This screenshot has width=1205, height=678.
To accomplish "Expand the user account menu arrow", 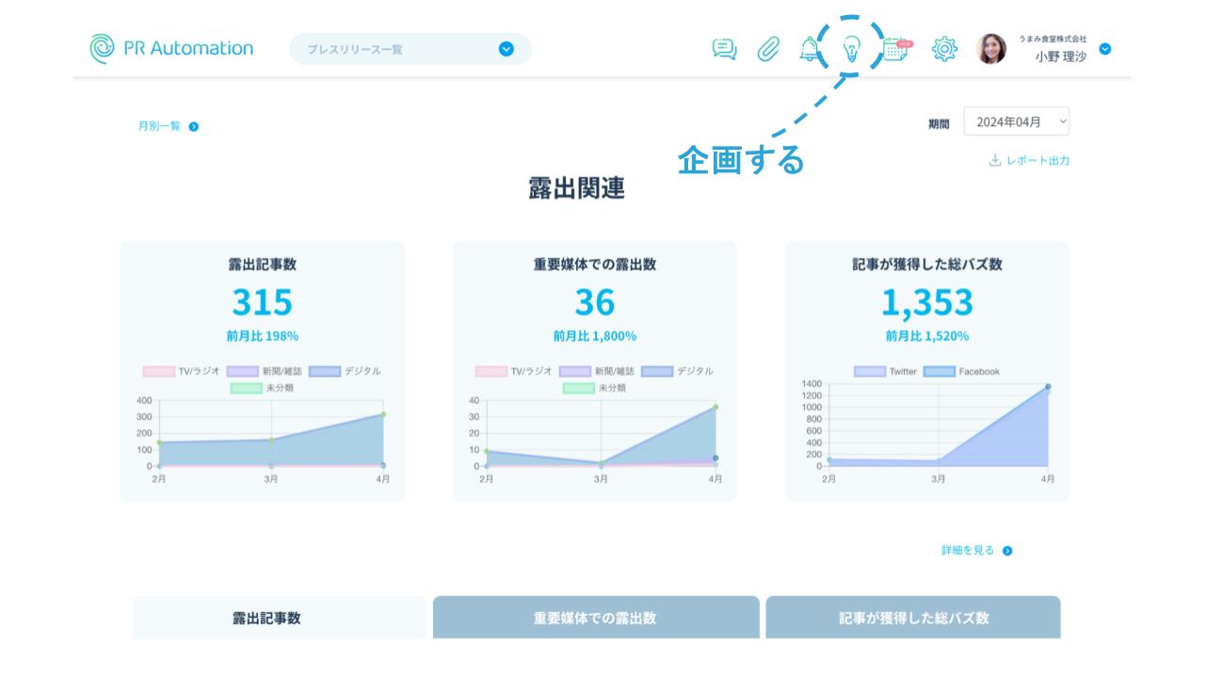I will [x=1105, y=49].
